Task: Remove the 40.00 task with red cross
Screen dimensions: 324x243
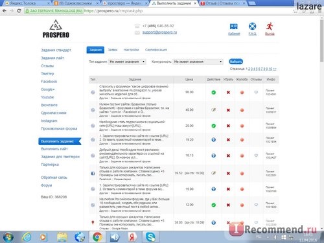Action: click(228, 110)
